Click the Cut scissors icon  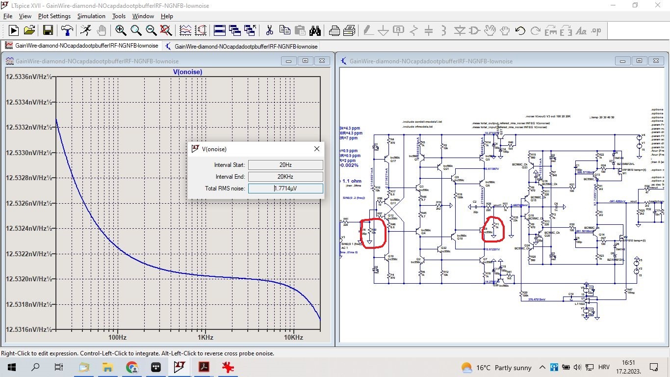point(269,30)
